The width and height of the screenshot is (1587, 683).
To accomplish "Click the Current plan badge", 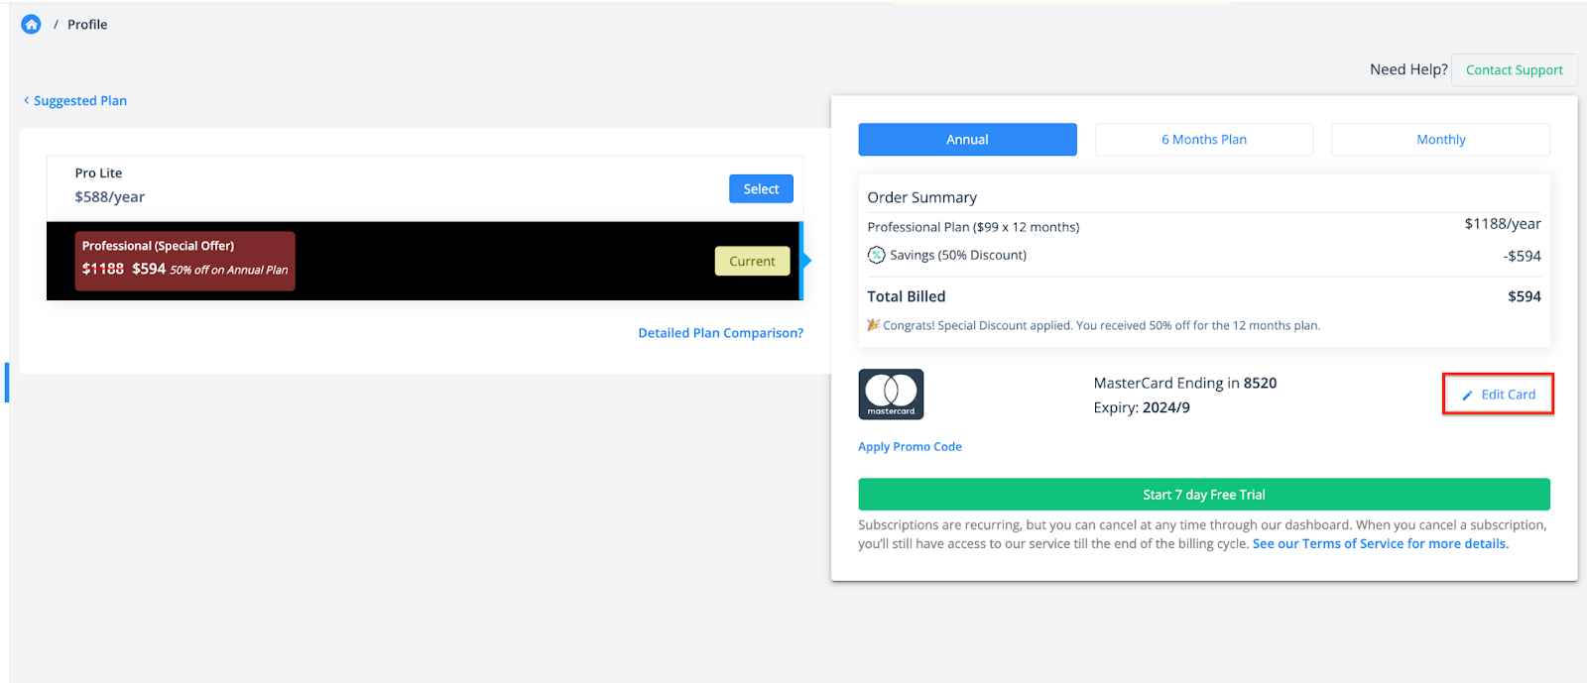I will 752,261.
